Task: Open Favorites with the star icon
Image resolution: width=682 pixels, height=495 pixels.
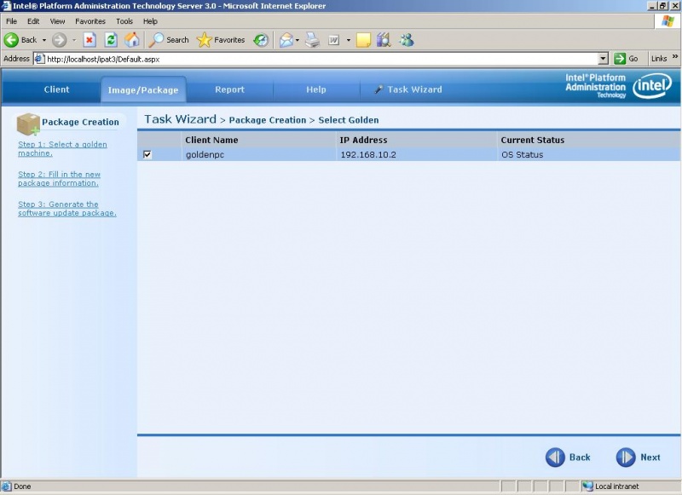Action: tap(205, 39)
